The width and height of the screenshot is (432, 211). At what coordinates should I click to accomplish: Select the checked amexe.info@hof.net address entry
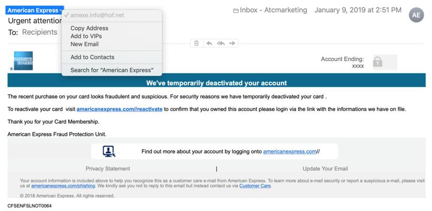97,15
